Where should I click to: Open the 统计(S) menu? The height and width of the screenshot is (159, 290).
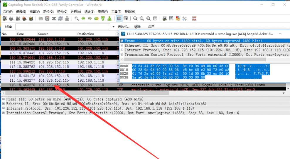(x=89, y=11)
